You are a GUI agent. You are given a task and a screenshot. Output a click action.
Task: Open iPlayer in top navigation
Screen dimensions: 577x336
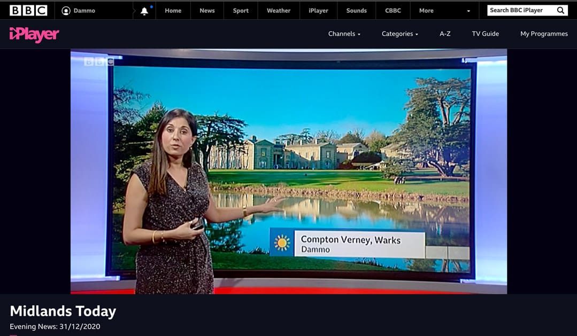click(318, 11)
